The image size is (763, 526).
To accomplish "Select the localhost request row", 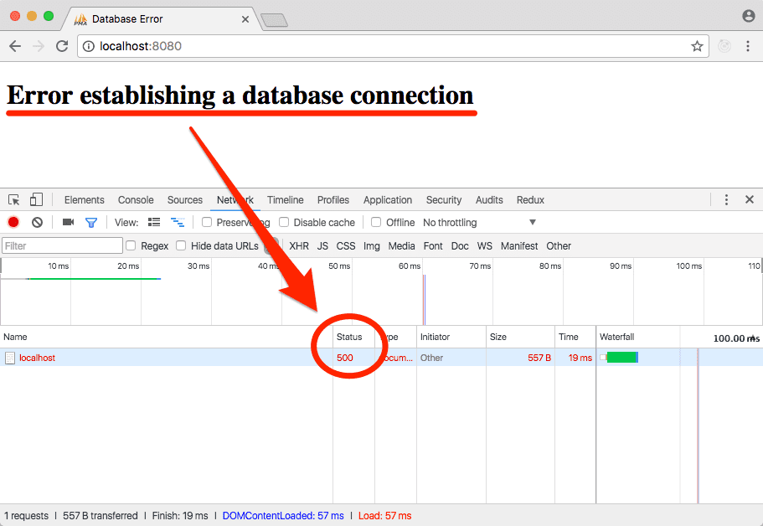I will 382,358.
